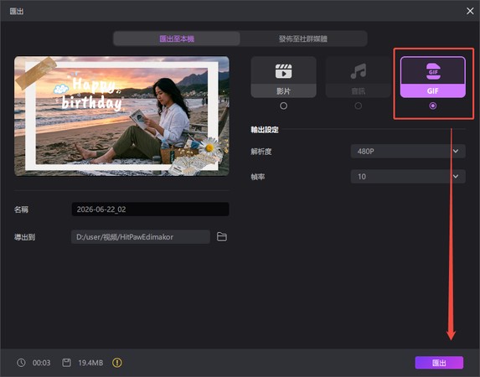
Task: Click the GIF file format icon
Action: (433, 71)
